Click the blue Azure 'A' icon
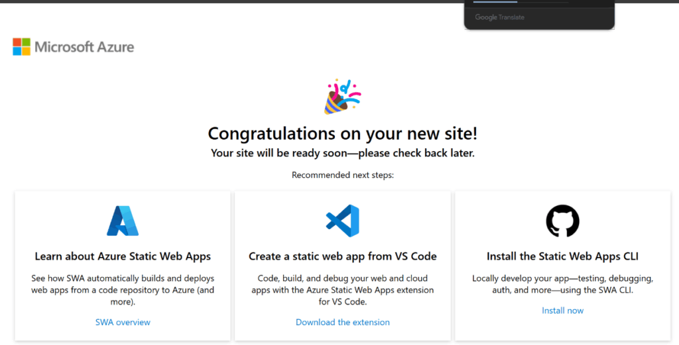The image size is (679, 345). click(x=123, y=221)
